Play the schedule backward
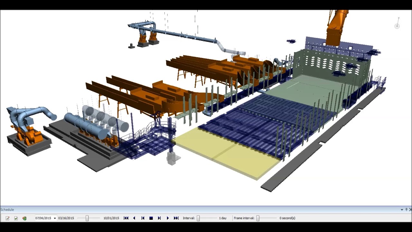The image size is (412, 232). [134, 218]
